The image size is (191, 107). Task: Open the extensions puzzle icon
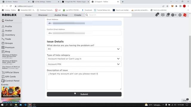coord(176,6)
